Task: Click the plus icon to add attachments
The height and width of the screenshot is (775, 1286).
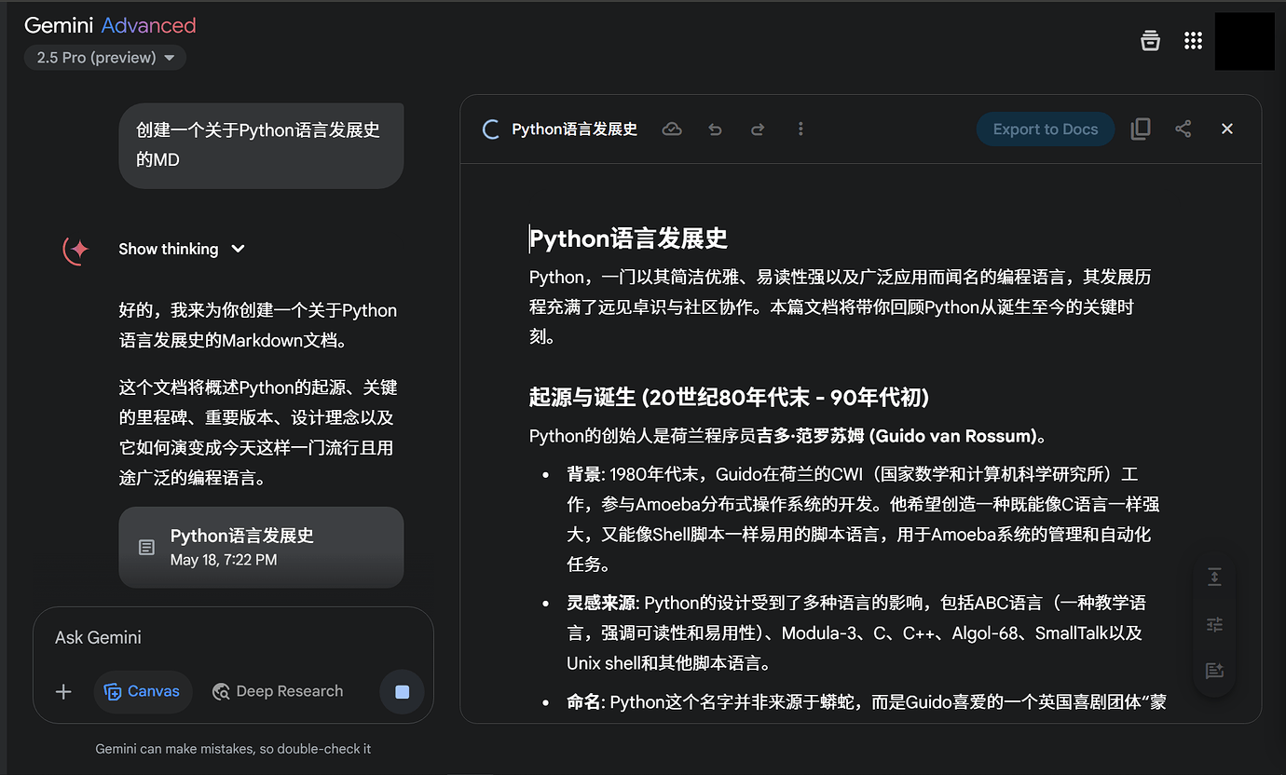Action: tap(63, 691)
